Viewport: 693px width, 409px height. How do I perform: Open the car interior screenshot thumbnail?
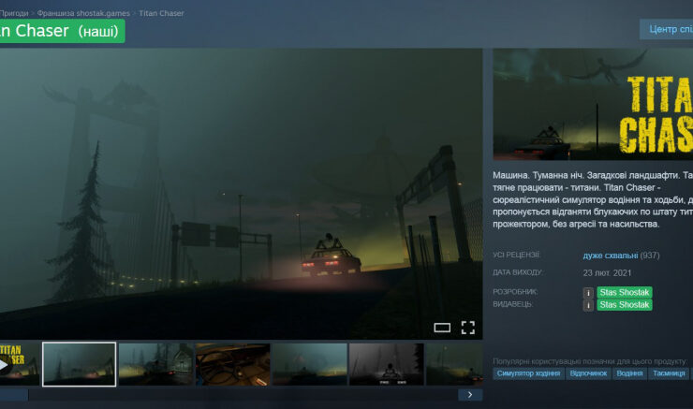pyautogui.click(x=232, y=364)
